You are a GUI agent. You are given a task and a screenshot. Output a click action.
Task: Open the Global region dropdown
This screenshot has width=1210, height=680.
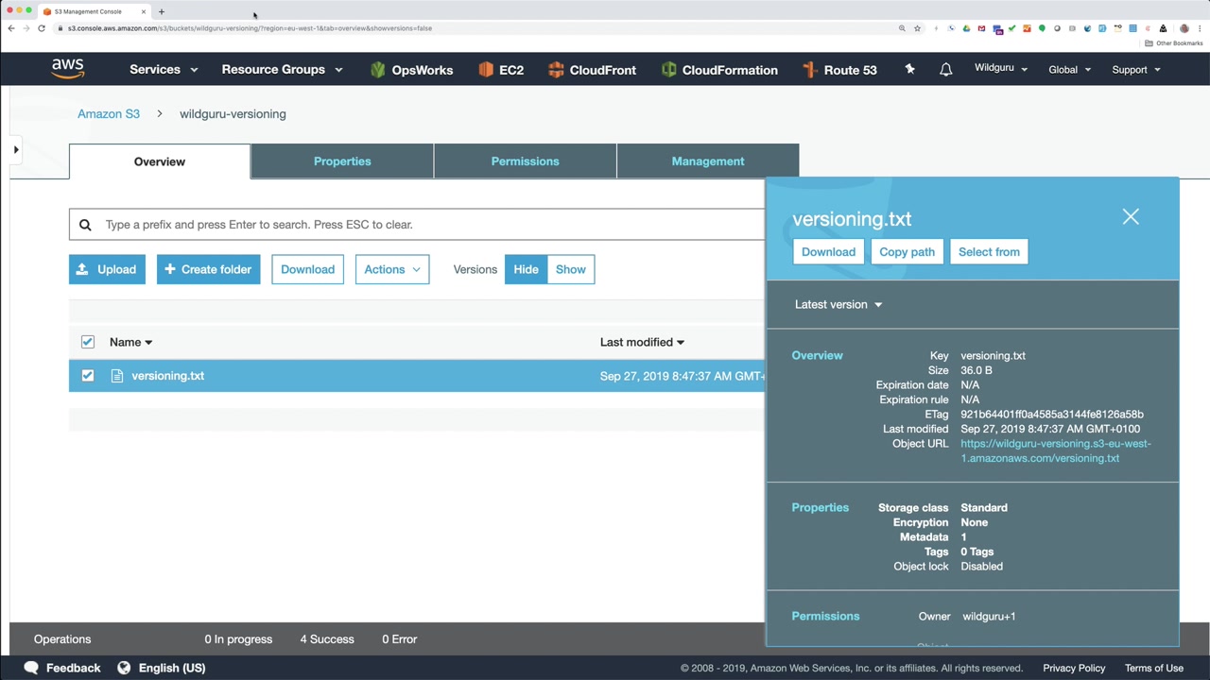[1069, 70]
